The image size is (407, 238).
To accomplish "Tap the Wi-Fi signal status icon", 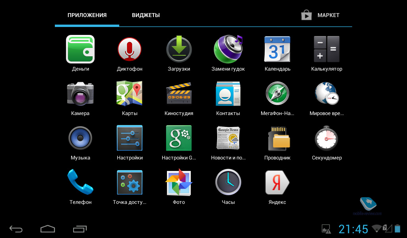I will [376, 228].
